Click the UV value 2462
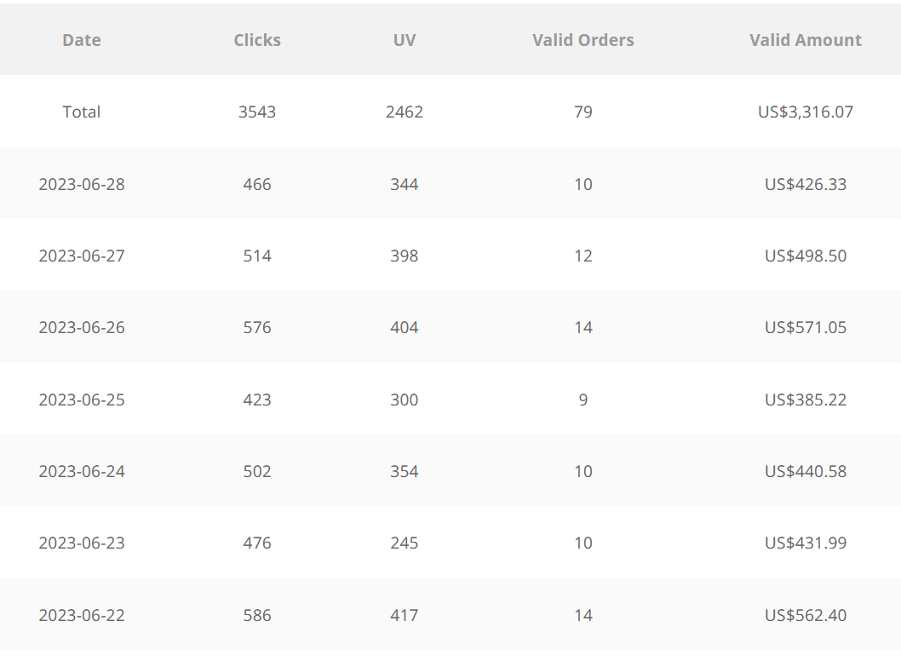 point(404,112)
